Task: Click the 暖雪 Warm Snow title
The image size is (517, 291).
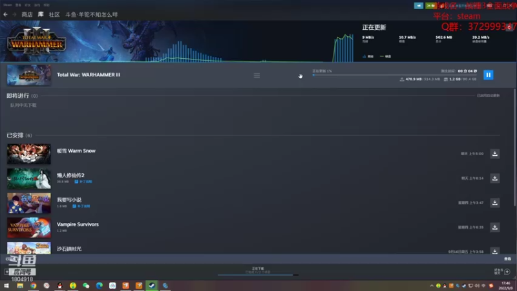Action: 76,151
